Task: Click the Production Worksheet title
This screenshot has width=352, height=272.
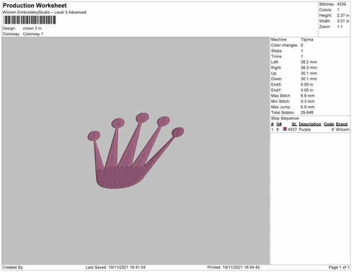Action: [x=35, y=6]
